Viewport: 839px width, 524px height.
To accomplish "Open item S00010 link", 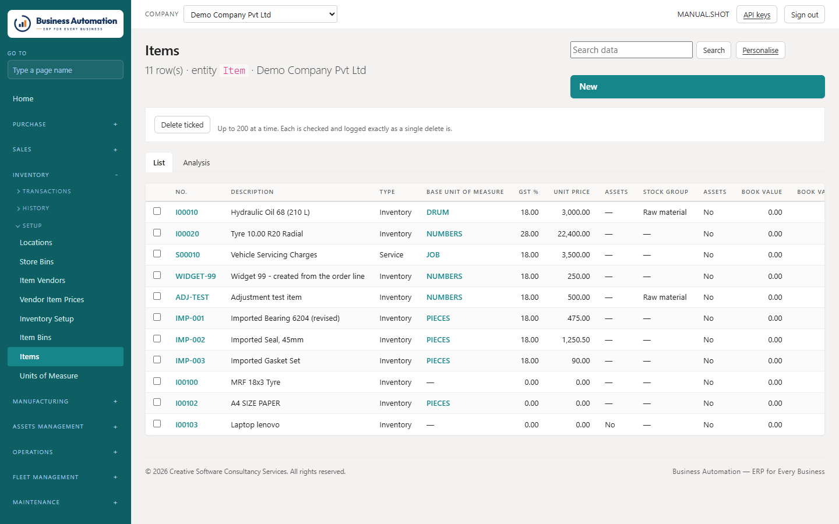I will click(188, 255).
